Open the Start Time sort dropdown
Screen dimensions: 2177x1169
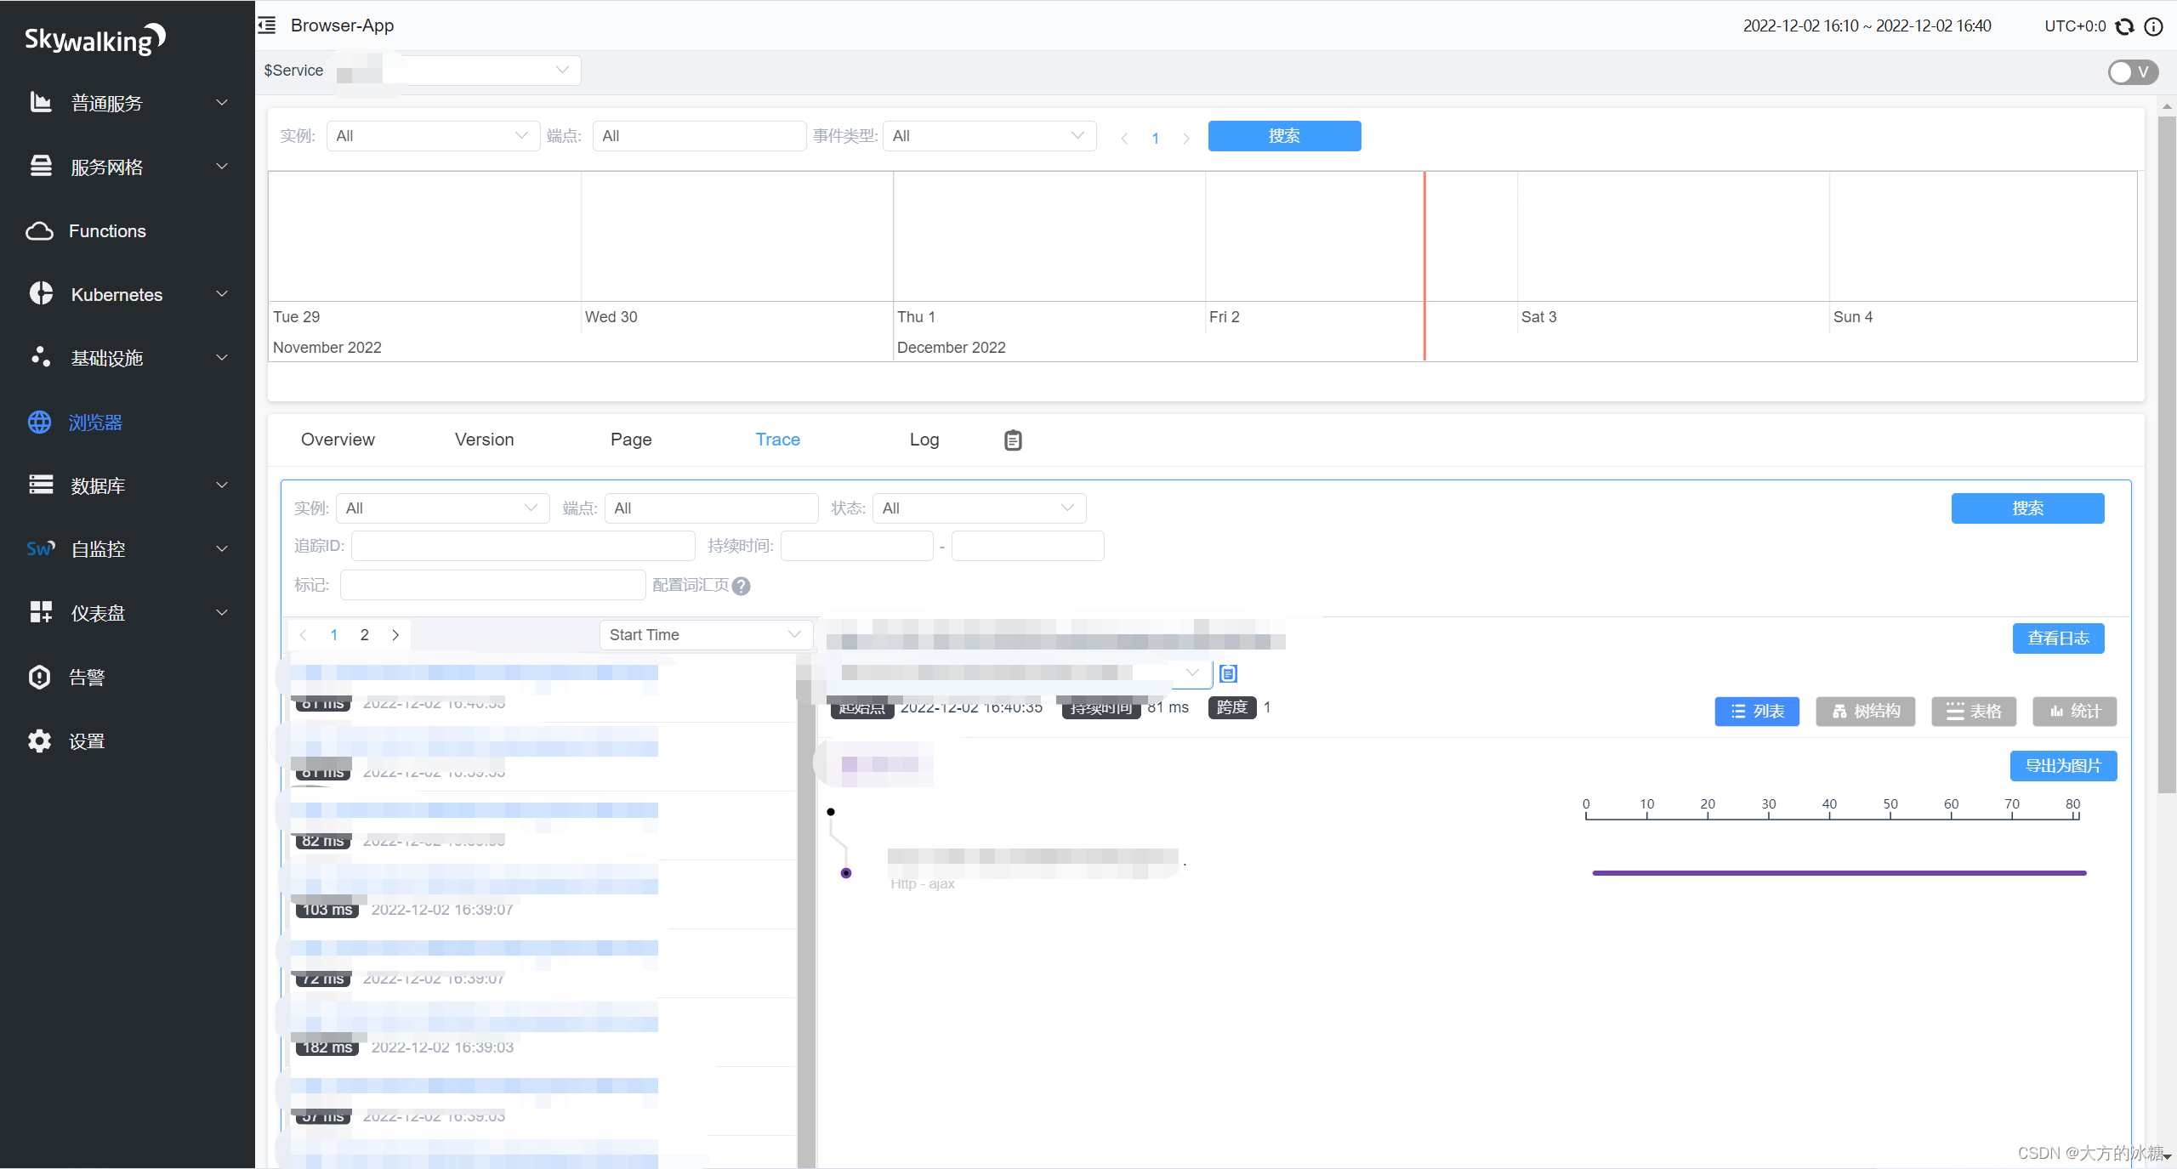click(x=705, y=635)
